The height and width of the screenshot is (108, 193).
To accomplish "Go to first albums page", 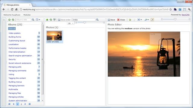I will coord(9,104).
